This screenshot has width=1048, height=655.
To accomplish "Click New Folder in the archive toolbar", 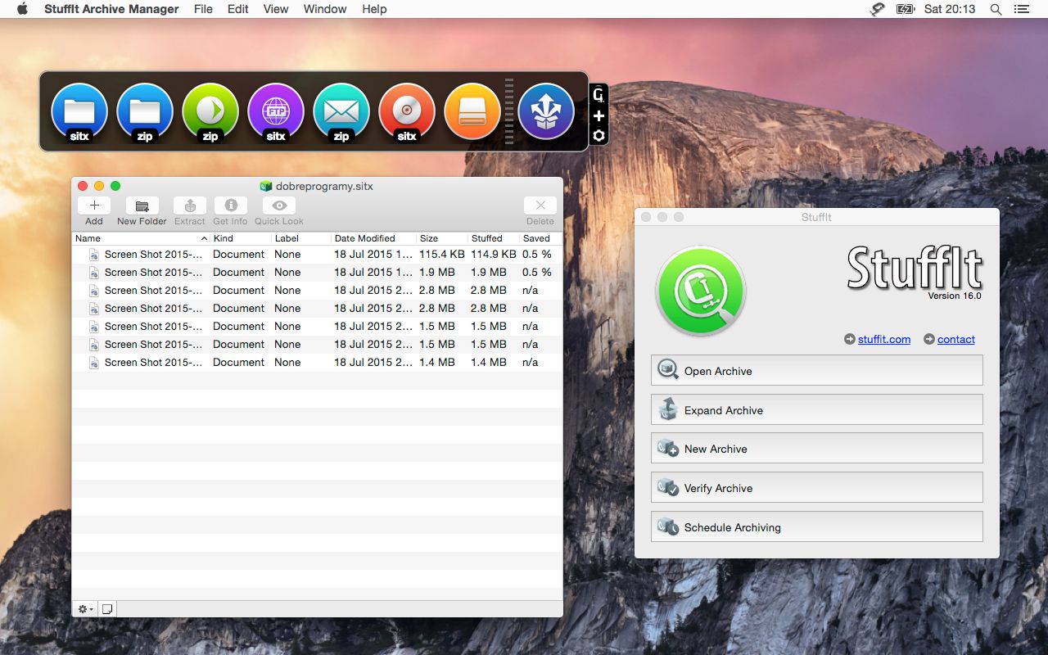I will click(142, 211).
